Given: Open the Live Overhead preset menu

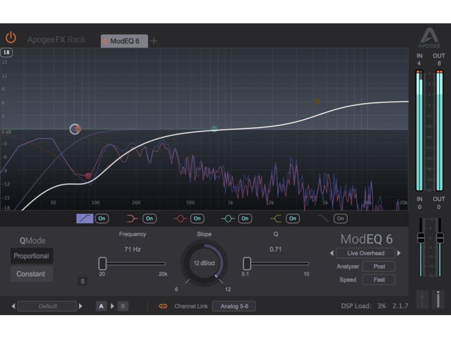Looking at the screenshot, I should 366,253.
